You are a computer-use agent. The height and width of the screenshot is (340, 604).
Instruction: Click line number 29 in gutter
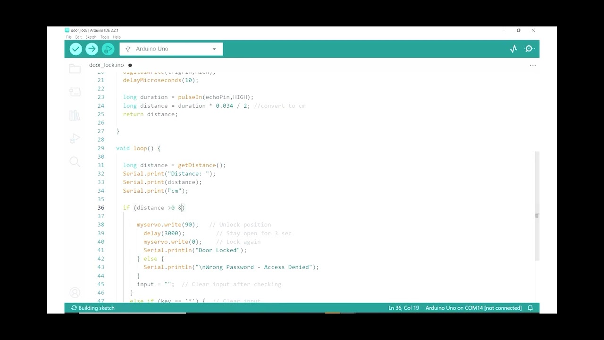101,148
